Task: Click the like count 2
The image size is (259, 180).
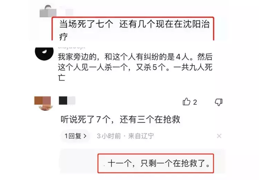Action: [195, 102]
